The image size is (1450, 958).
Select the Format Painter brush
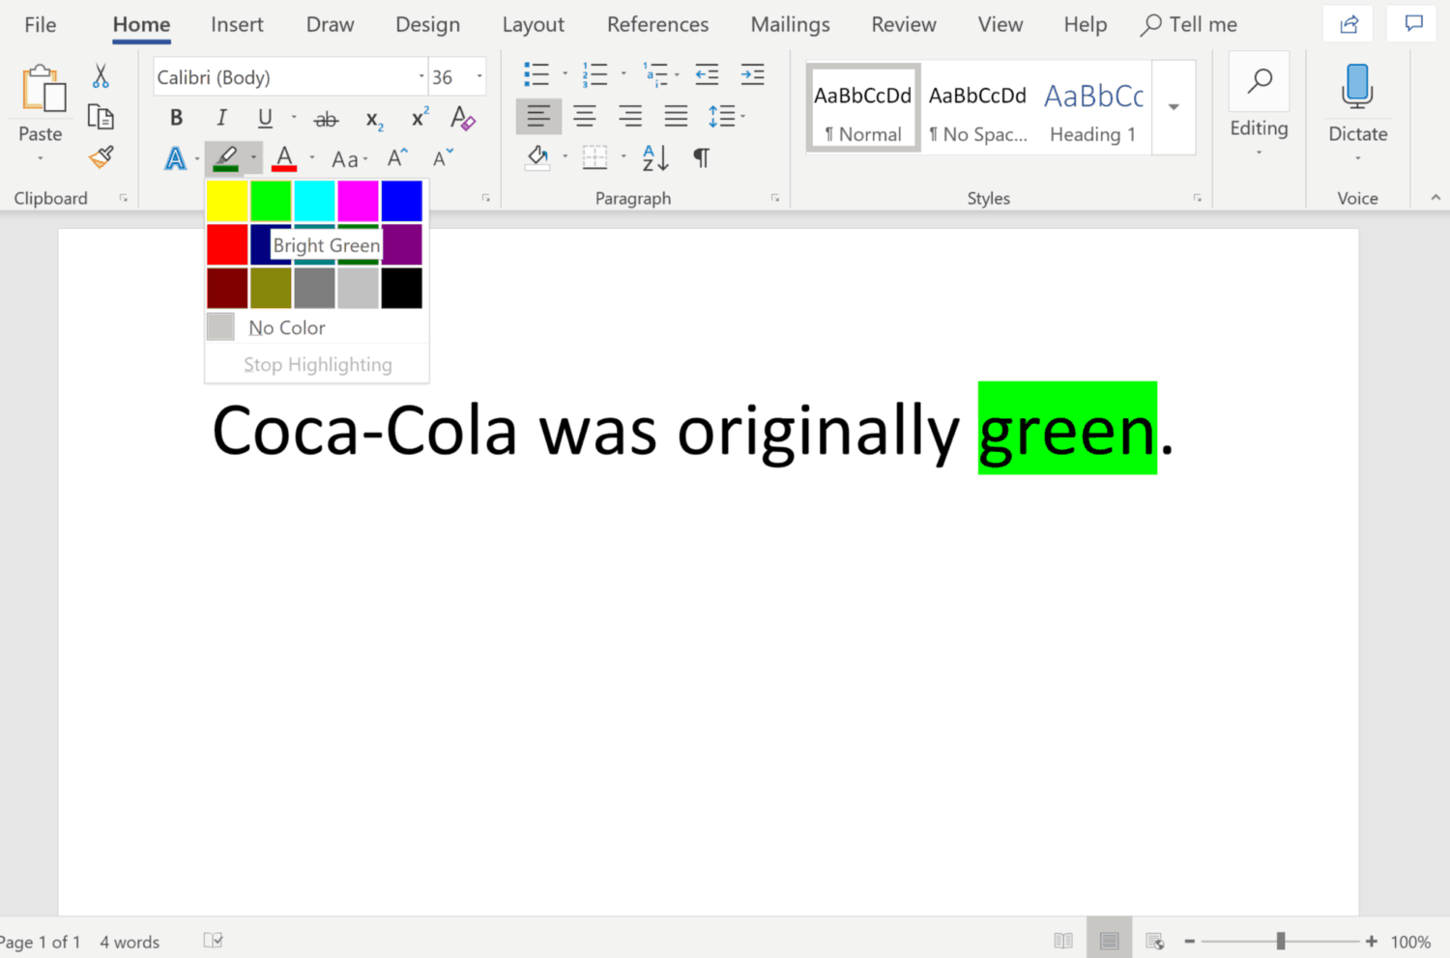[101, 156]
